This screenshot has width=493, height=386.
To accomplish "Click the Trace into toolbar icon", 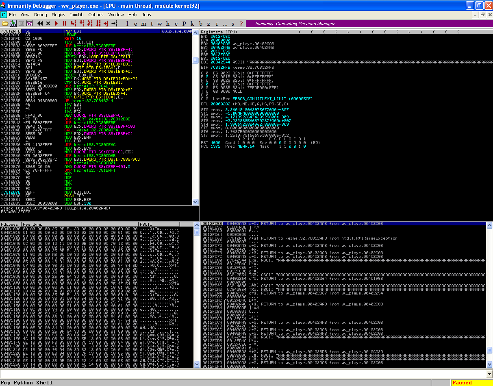I will click(90, 24).
